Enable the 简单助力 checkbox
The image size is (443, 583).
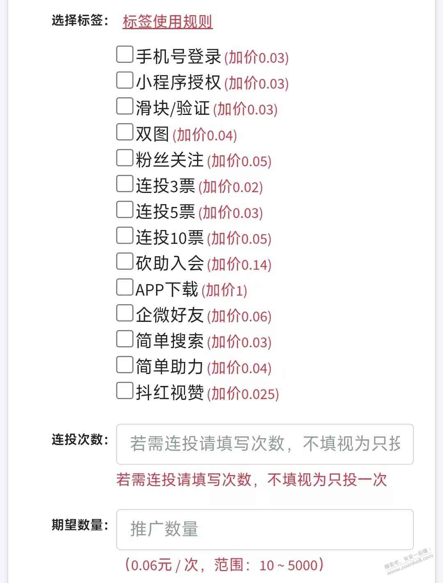[x=124, y=365]
